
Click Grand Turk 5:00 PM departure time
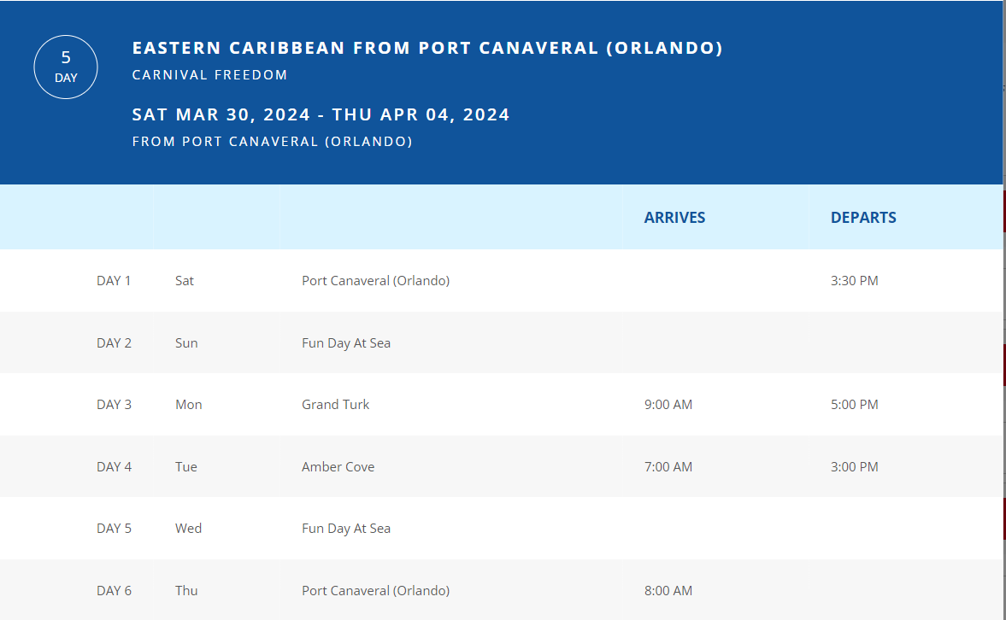point(854,405)
